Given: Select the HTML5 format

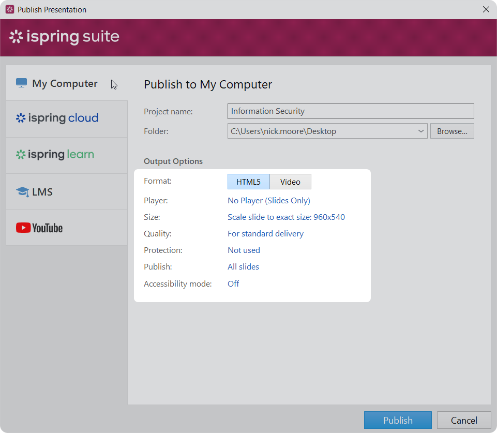Looking at the screenshot, I should (x=248, y=182).
